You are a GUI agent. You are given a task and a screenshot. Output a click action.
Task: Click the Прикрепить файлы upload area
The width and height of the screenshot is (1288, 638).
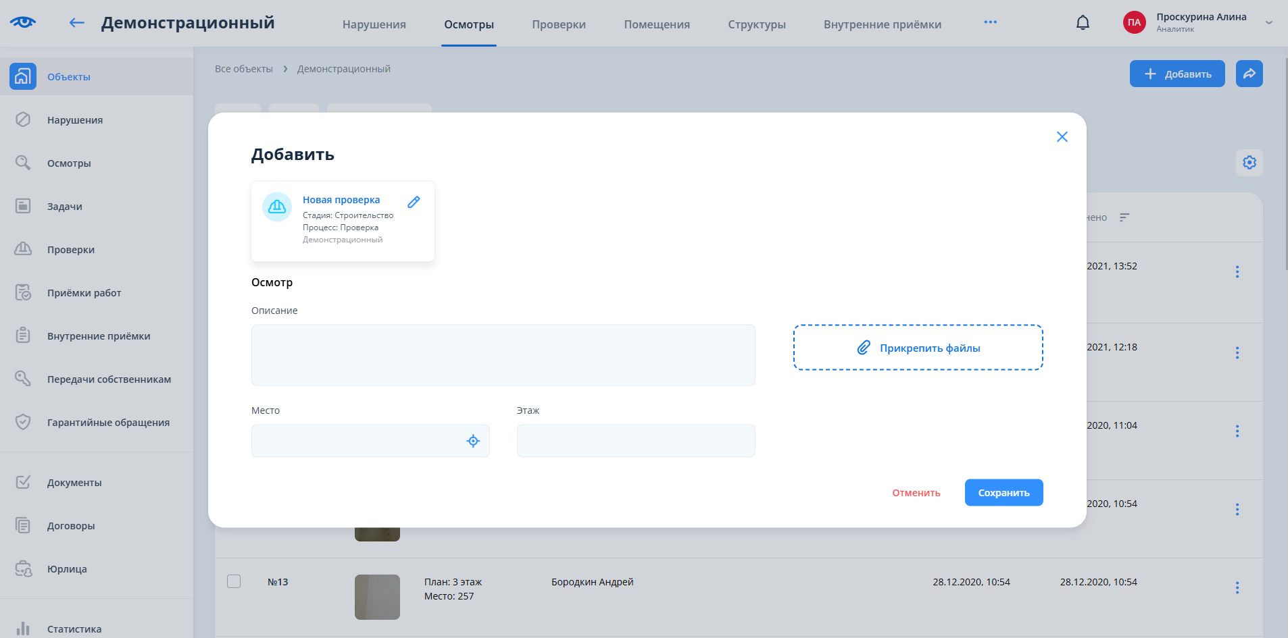tap(918, 348)
